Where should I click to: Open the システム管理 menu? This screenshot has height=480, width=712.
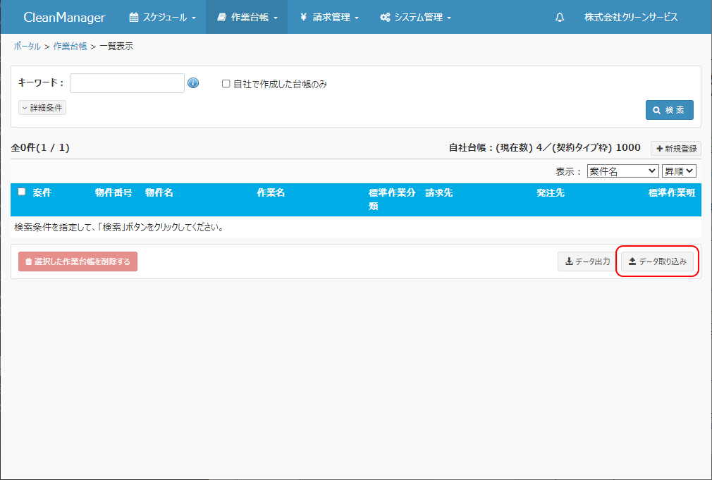pyautogui.click(x=415, y=18)
